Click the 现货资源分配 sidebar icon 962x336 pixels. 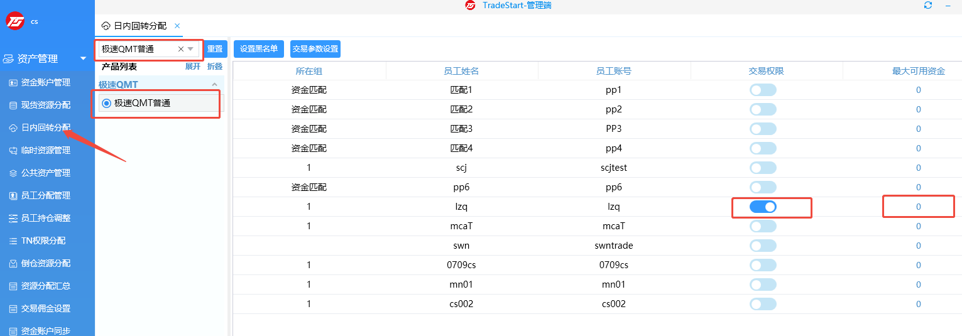tap(13, 105)
